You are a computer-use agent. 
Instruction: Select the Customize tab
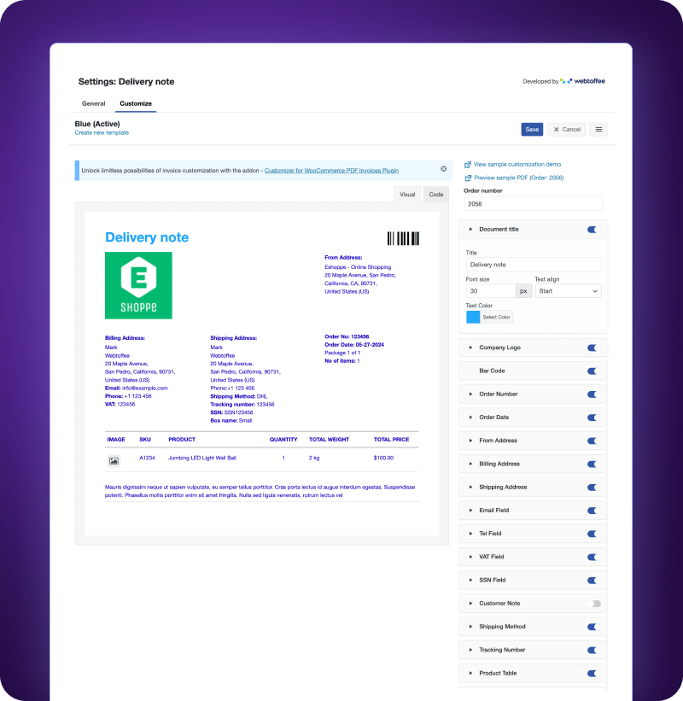[x=136, y=103]
